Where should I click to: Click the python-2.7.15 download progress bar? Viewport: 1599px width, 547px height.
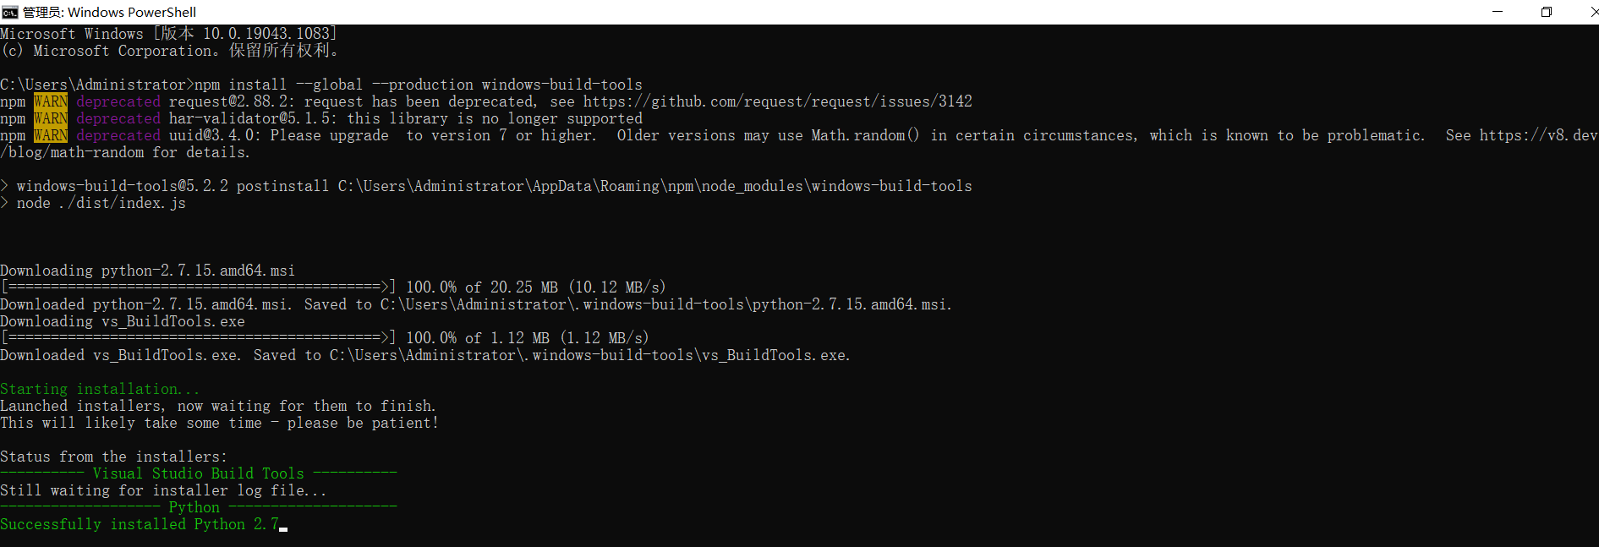(x=199, y=287)
